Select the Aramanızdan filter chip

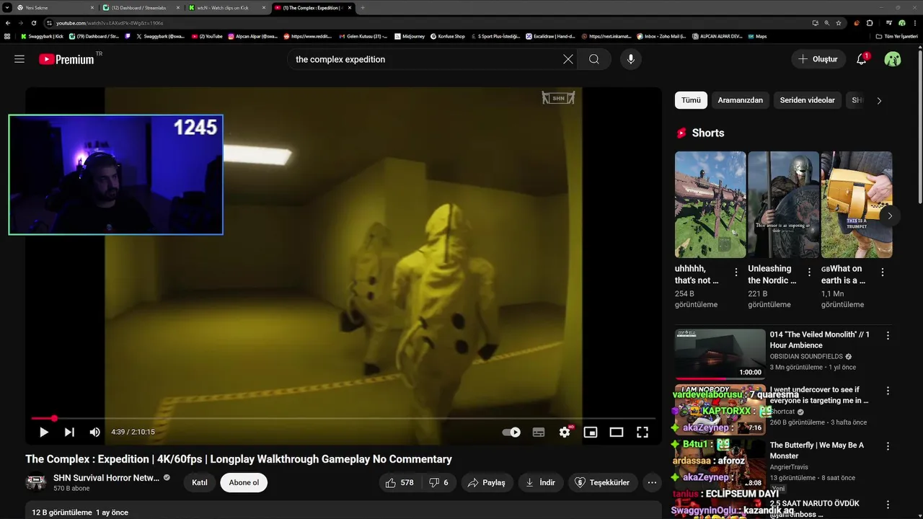[740, 100]
